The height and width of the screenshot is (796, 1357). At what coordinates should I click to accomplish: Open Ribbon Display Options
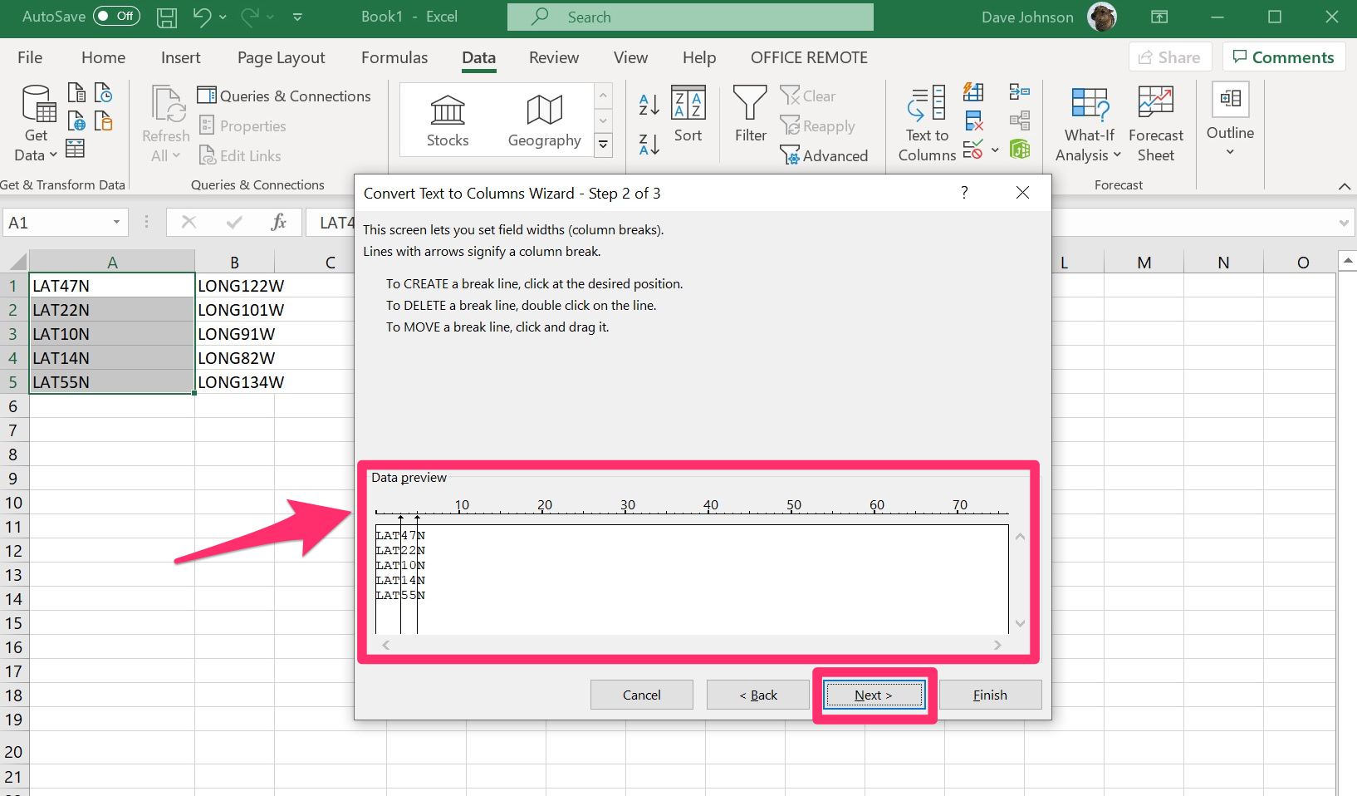(1159, 17)
